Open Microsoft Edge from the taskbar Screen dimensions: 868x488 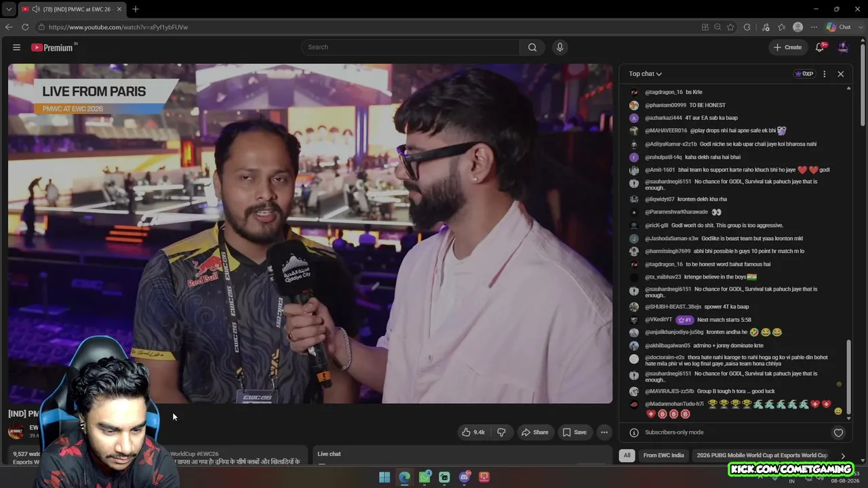(x=404, y=477)
